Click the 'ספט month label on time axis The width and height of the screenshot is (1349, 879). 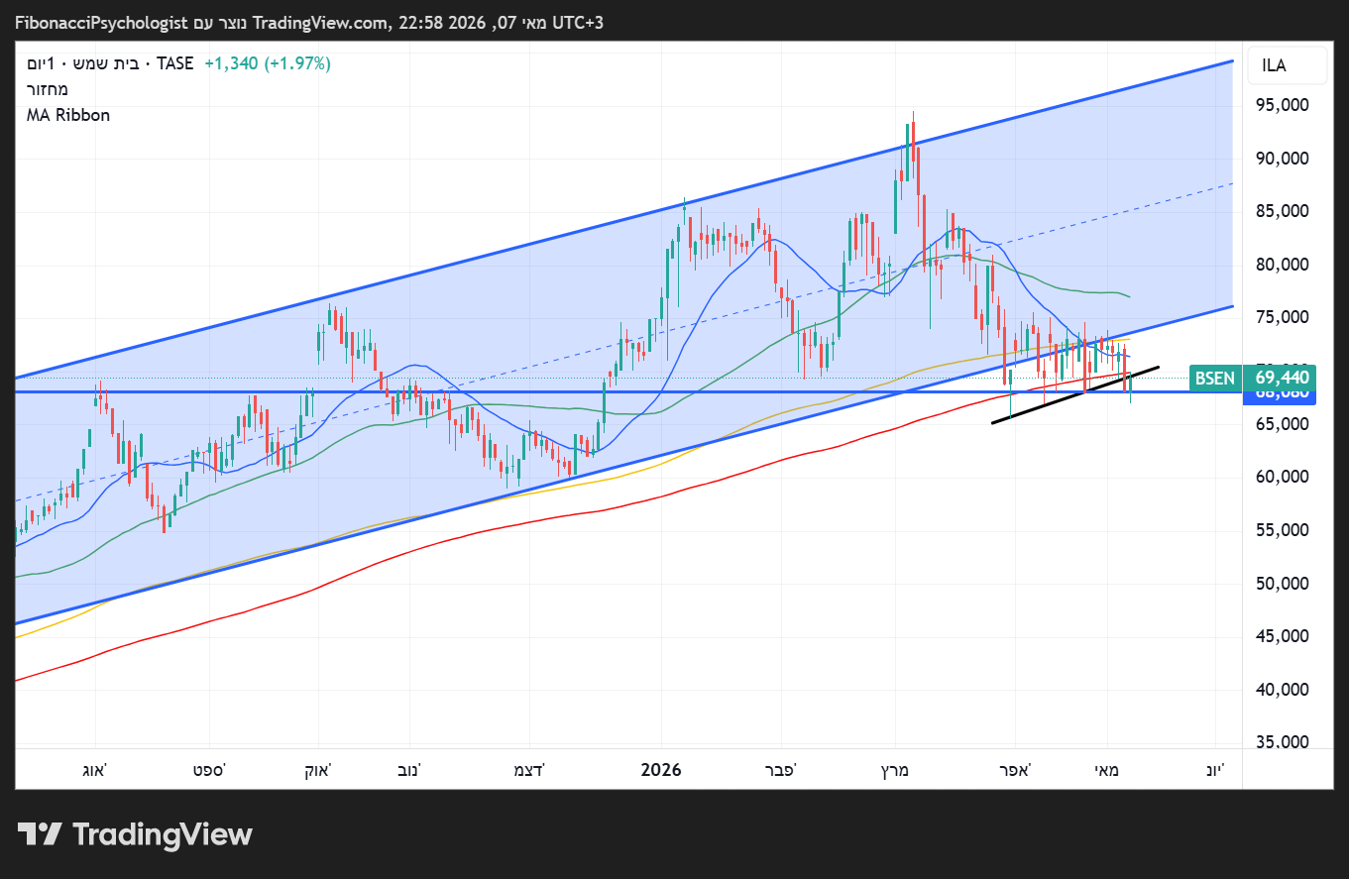207,770
